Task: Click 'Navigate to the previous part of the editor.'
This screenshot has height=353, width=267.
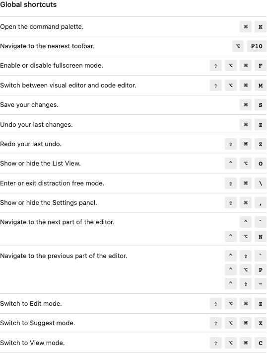Action: (64, 256)
